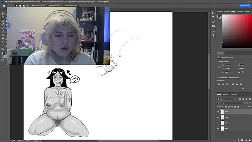Switch to the Channels tab

coord(226,95)
